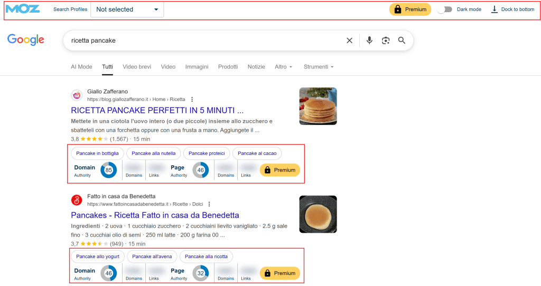
Task: Click Dock to bottom icon
Action: point(494,9)
